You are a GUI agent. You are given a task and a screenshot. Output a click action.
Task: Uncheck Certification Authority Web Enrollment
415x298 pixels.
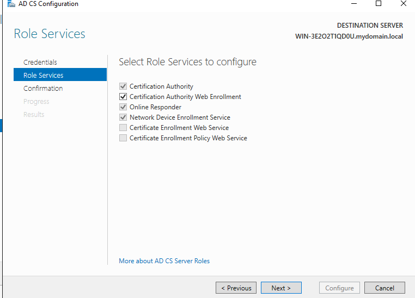coord(123,97)
